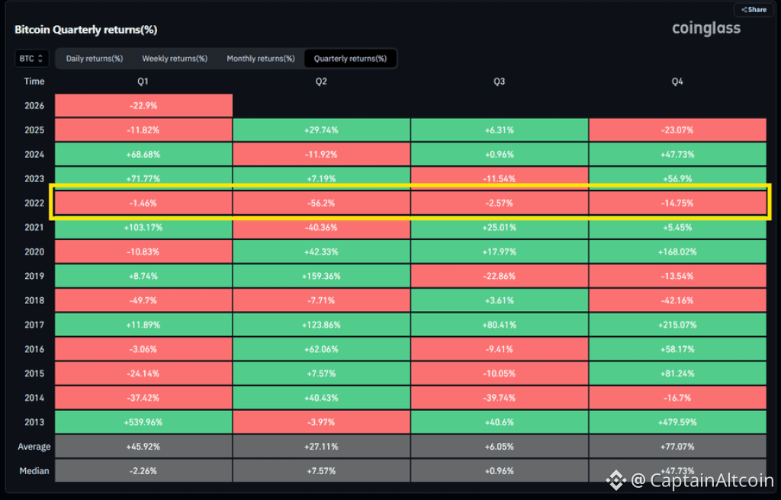Select the 2022 Q2 cell -56.2%
781x500 pixels.
tap(321, 204)
